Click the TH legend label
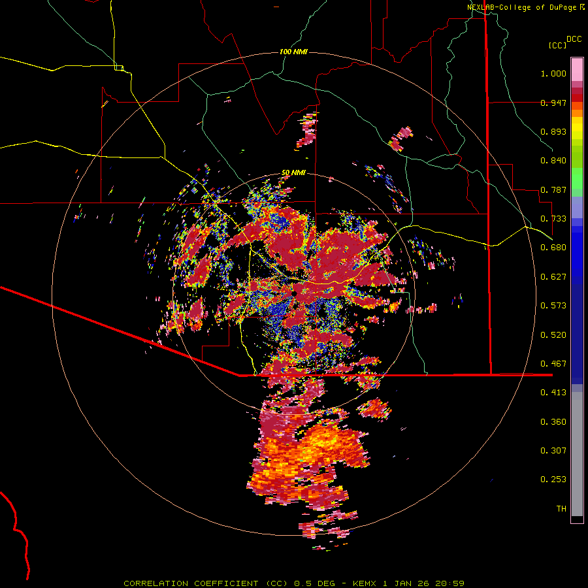Screen dimensions: 588x588 (561, 509)
